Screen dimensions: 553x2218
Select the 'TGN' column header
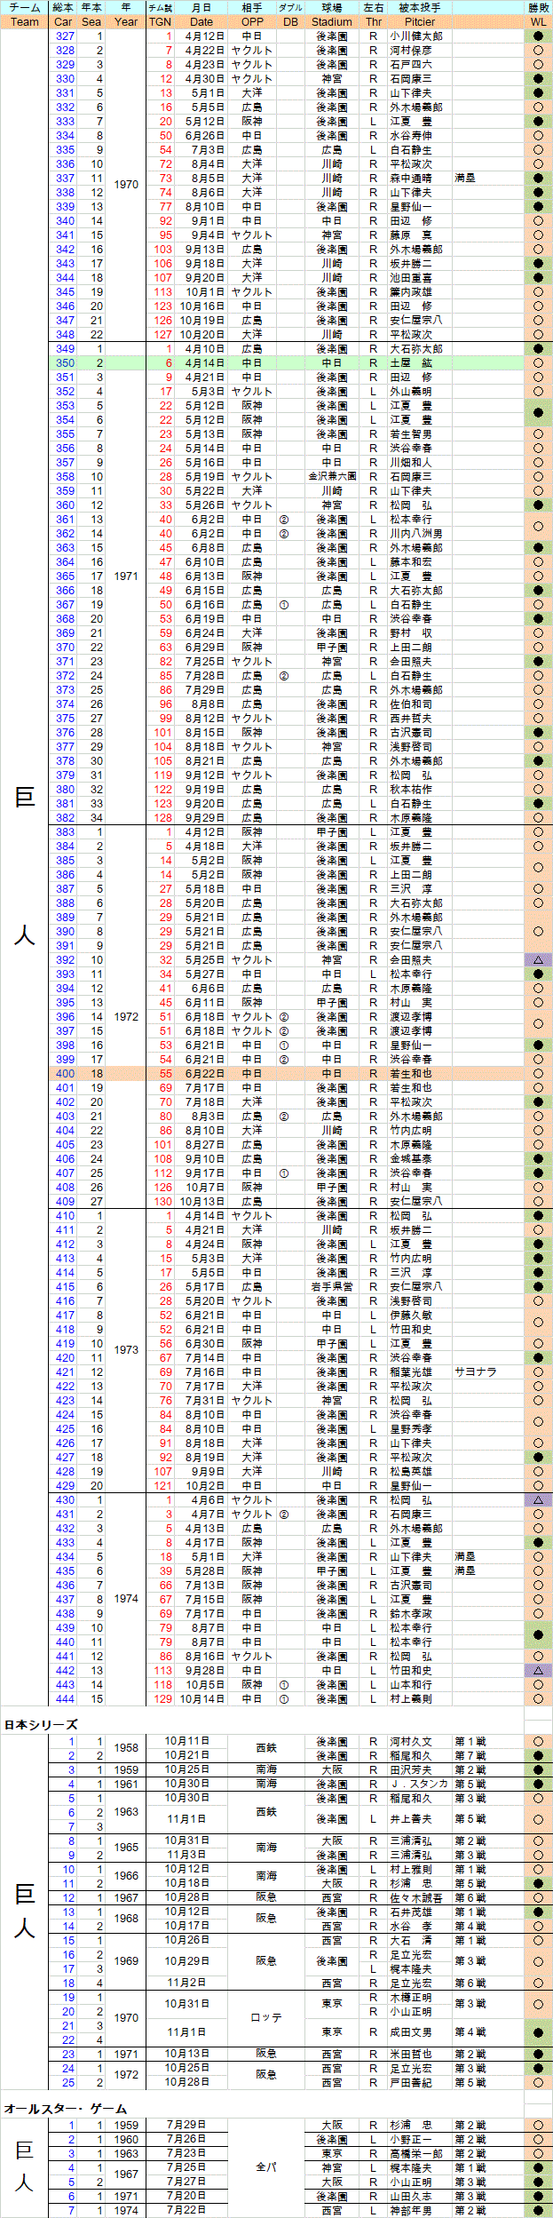[160, 21]
